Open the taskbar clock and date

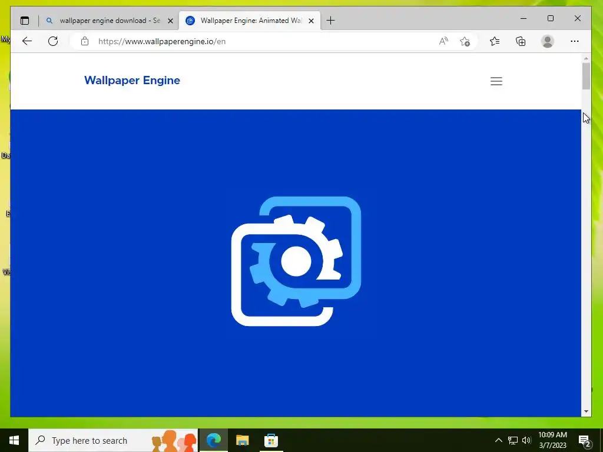[x=552, y=440]
